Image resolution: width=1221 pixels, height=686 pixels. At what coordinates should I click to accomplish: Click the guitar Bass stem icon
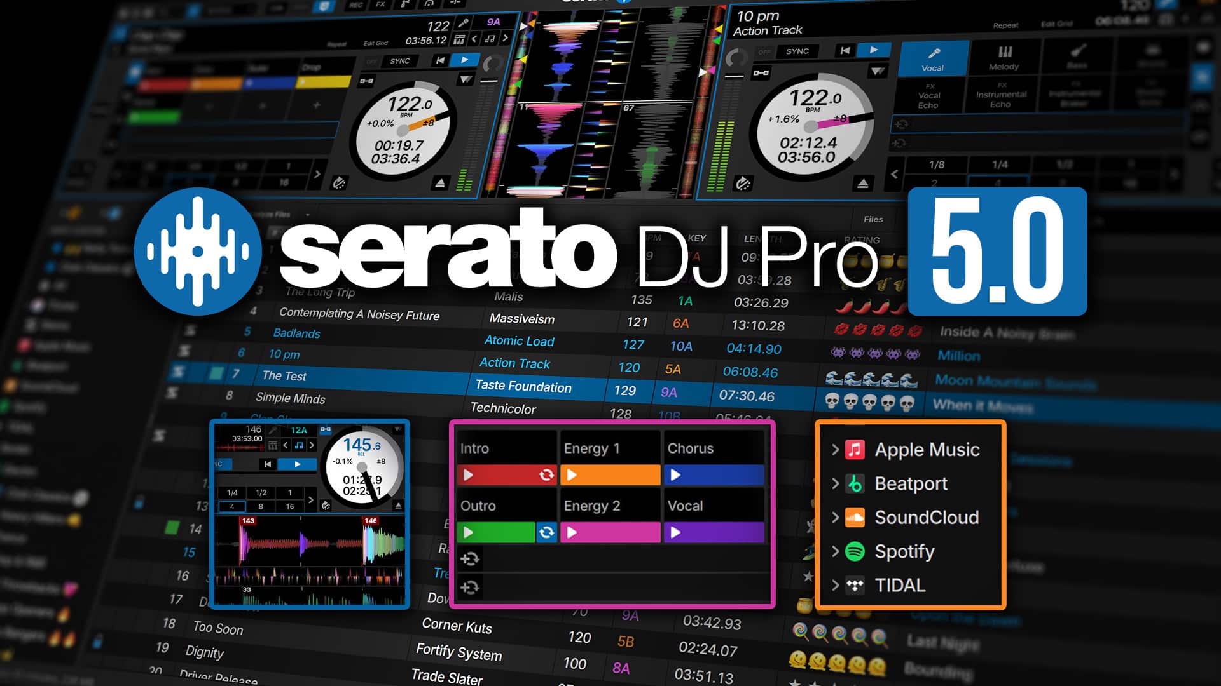[1077, 51]
